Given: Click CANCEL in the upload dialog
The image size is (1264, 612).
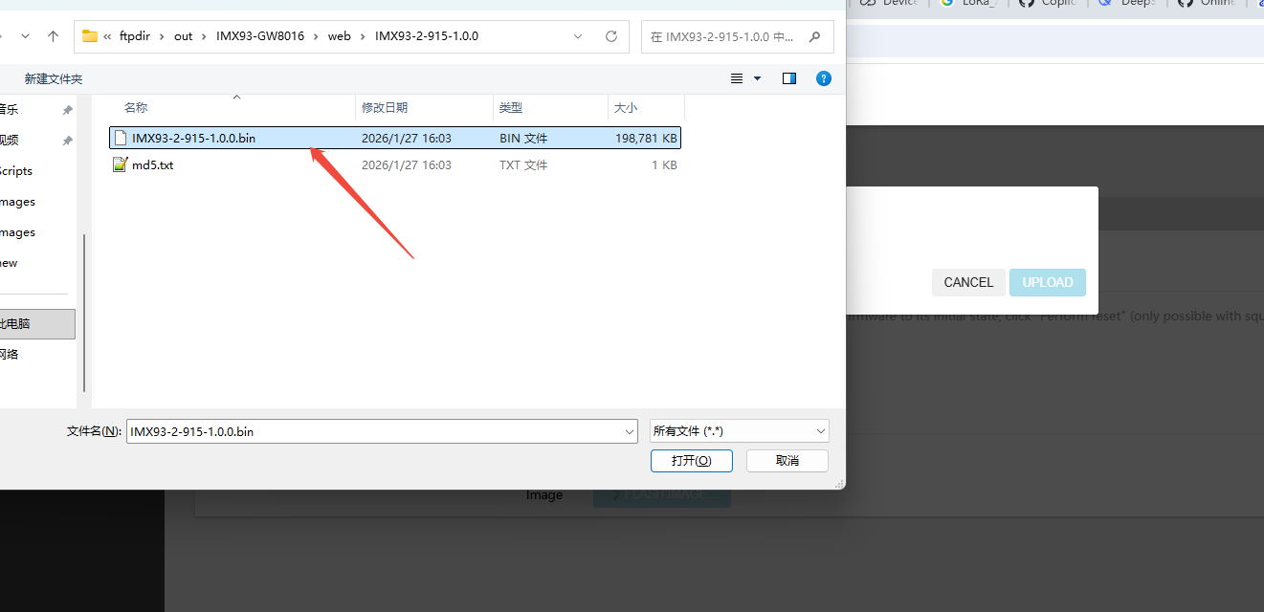Looking at the screenshot, I should [967, 282].
